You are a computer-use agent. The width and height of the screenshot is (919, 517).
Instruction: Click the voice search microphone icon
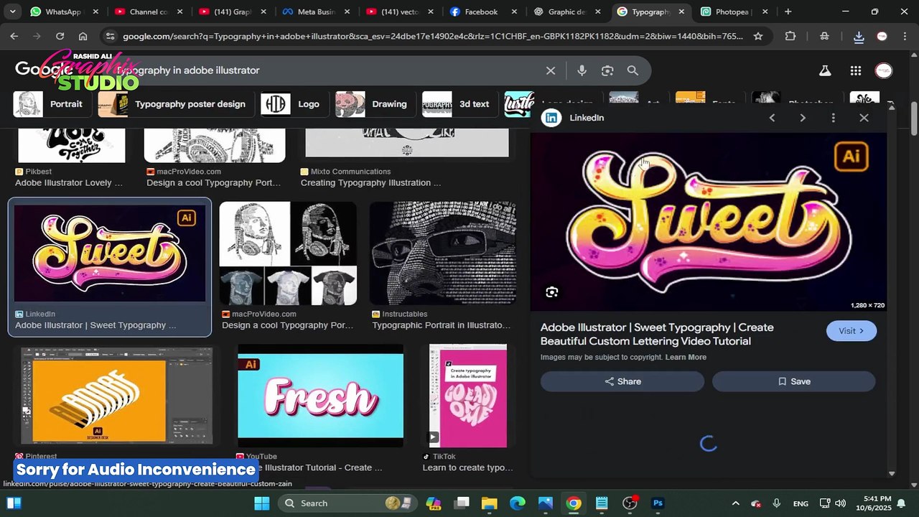click(582, 70)
